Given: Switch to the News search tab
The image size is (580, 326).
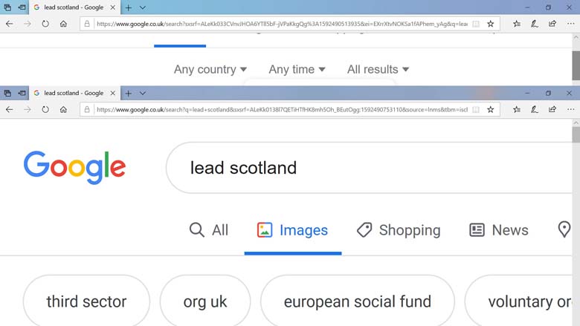Looking at the screenshot, I should pyautogui.click(x=499, y=230).
